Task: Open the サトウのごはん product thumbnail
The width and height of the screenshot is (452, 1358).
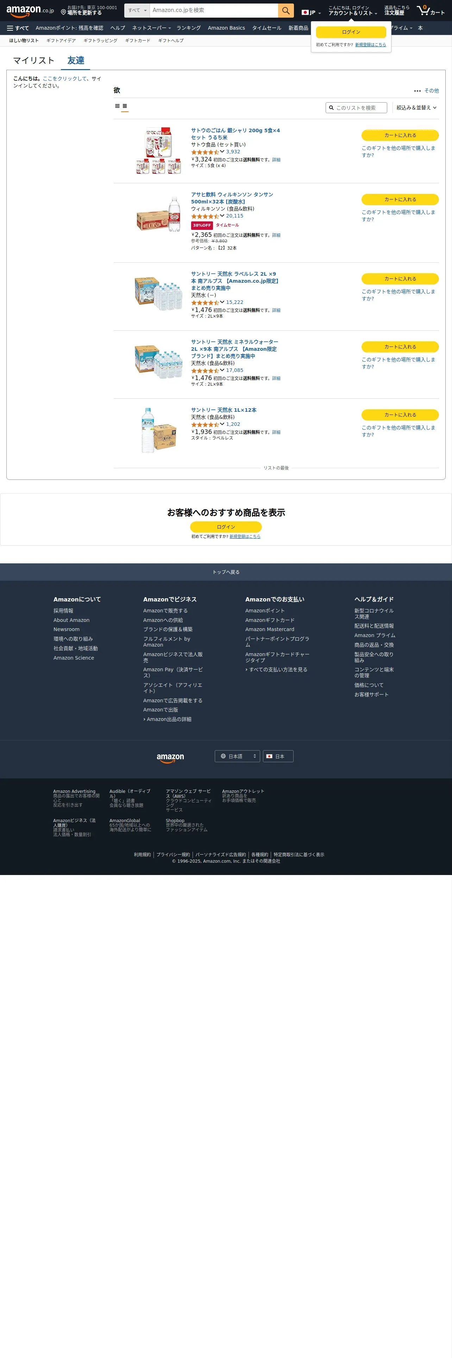Action: point(158,150)
